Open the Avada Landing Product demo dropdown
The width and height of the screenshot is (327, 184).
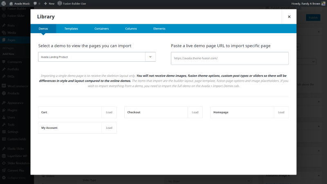(97, 57)
